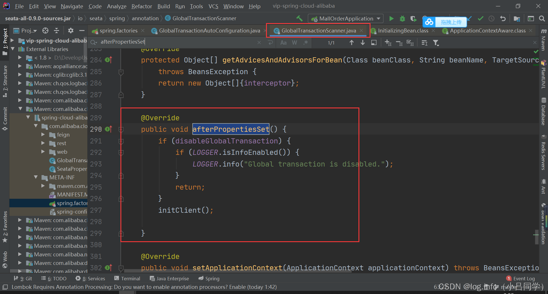Open the Terminal tool window

pos(127,279)
